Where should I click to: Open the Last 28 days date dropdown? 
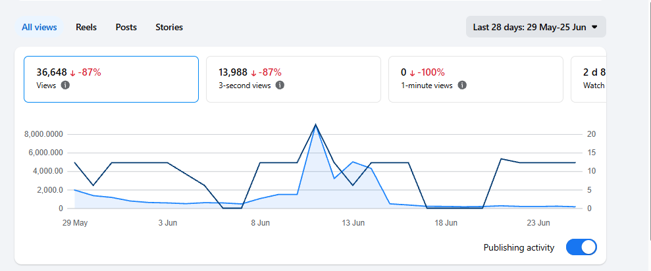coord(536,27)
